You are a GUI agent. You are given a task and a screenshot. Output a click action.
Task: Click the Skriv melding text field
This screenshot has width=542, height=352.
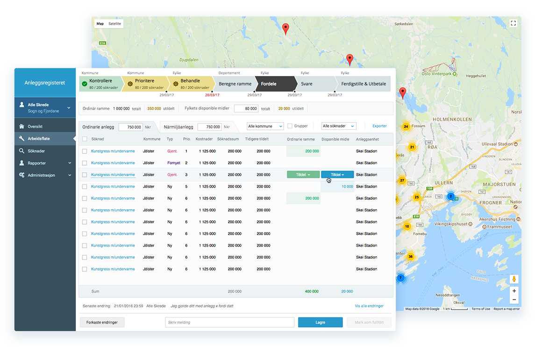[x=229, y=322]
